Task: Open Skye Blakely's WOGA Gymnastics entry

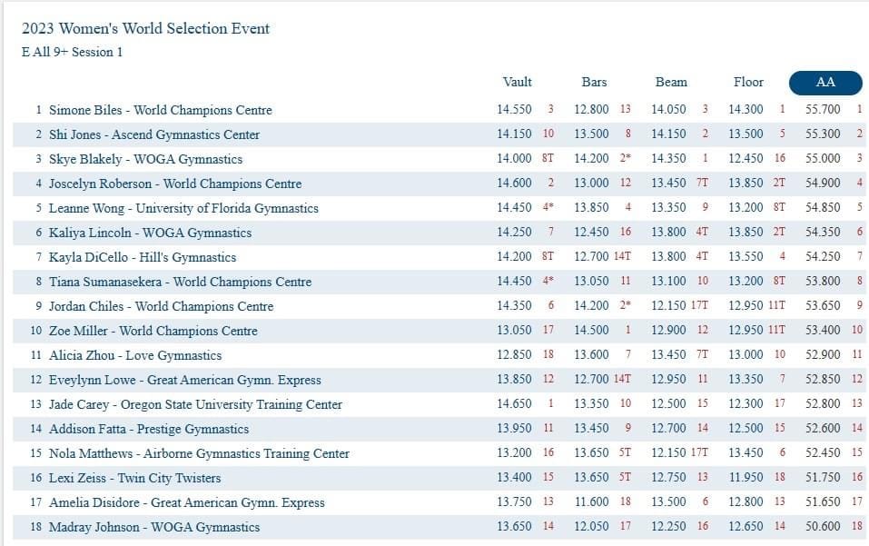Action: click(145, 159)
